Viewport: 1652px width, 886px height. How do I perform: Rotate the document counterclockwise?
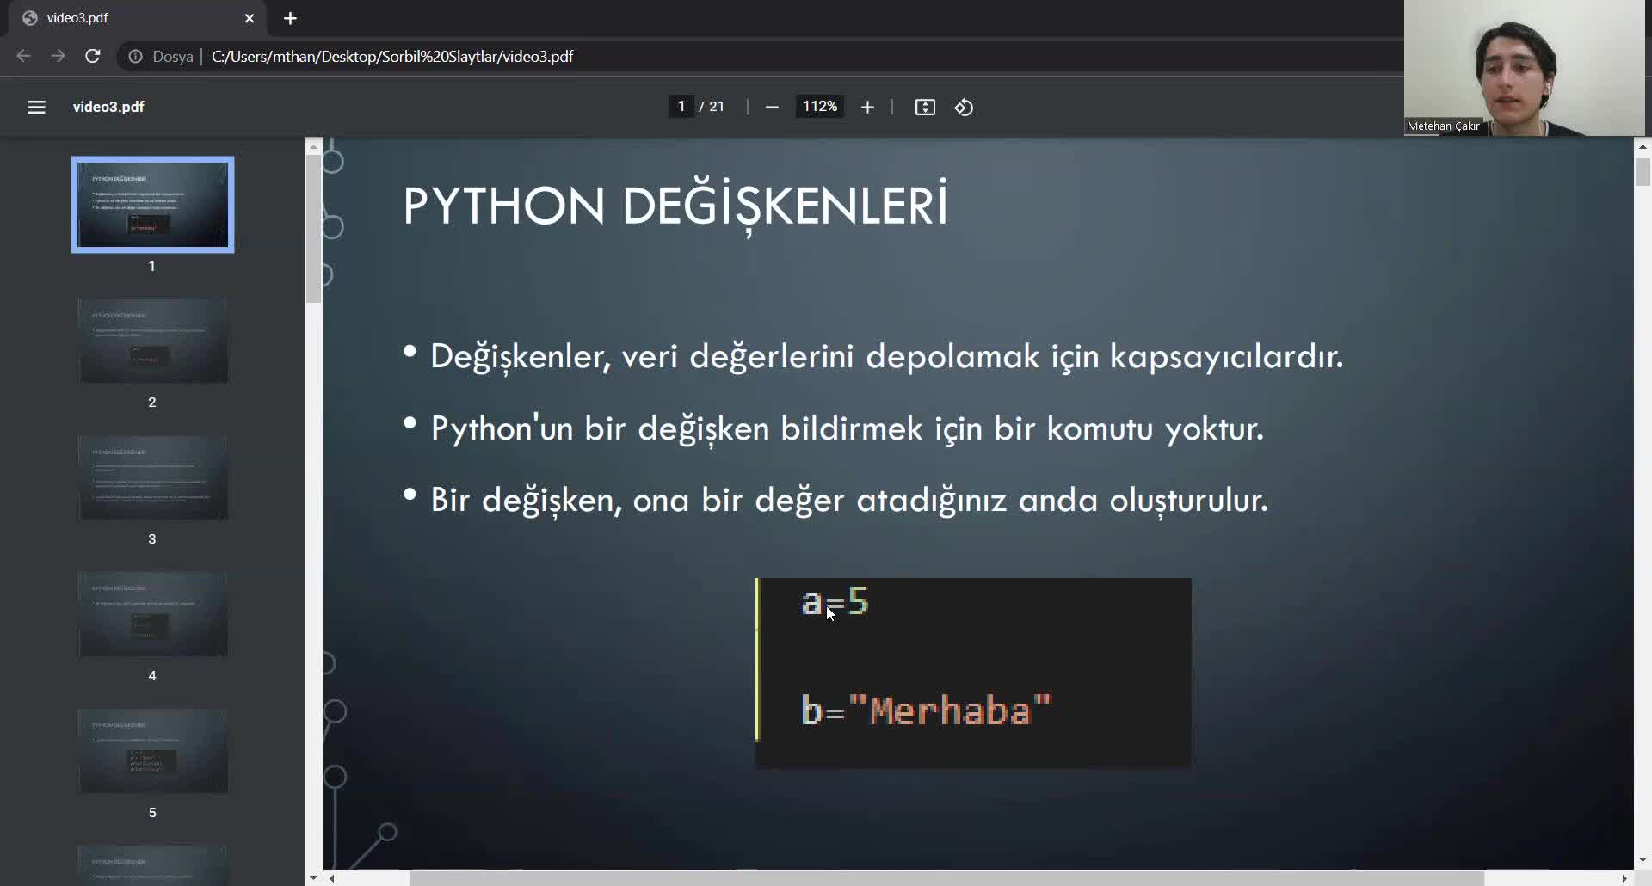click(964, 107)
